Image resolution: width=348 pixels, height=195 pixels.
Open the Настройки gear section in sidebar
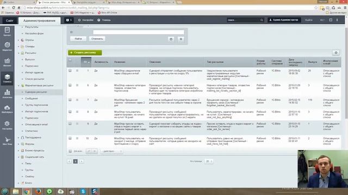tap(7, 125)
